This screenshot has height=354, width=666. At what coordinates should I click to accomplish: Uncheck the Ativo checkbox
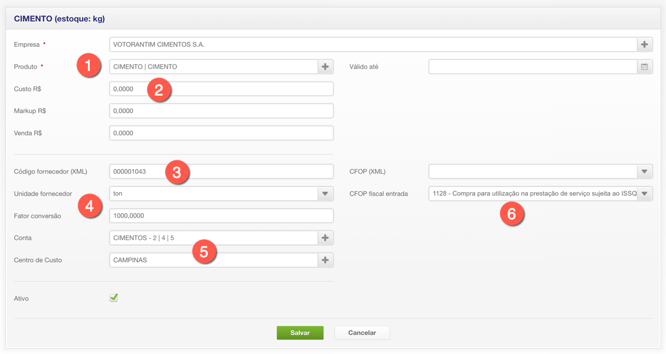[x=114, y=298]
